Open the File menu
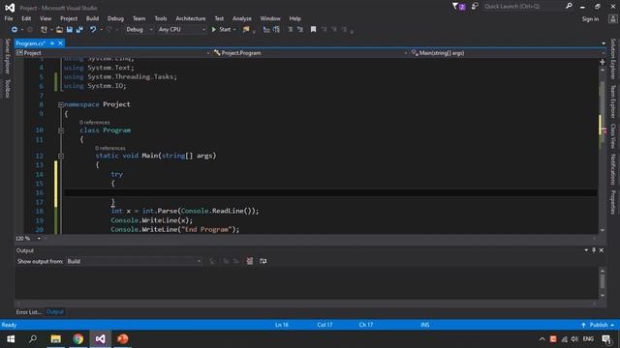The image size is (620, 348). click(9, 18)
